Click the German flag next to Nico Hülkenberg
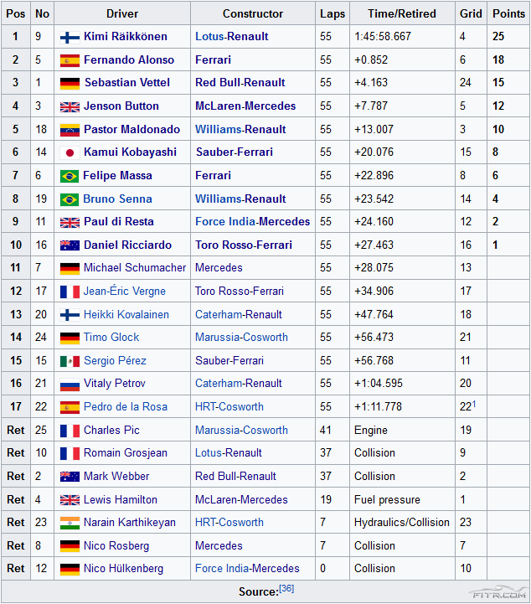The width and height of the screenshot is (531, 604). click(70, 570)
